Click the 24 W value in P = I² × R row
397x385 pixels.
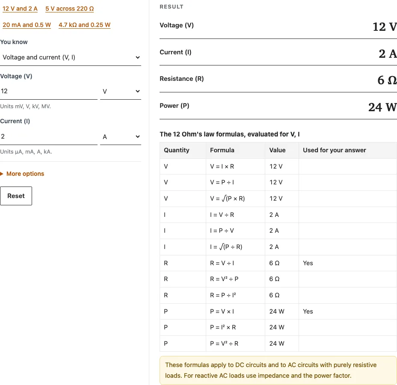(277, 327)
